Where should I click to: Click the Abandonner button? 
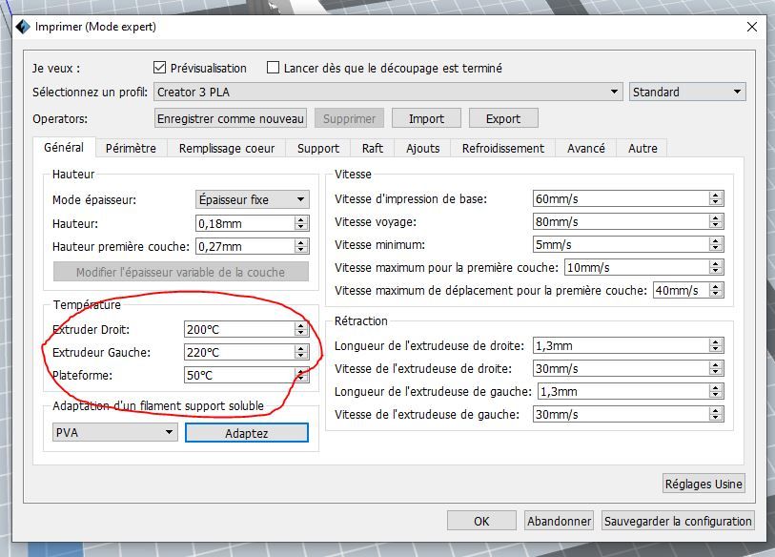pos(559,521)
